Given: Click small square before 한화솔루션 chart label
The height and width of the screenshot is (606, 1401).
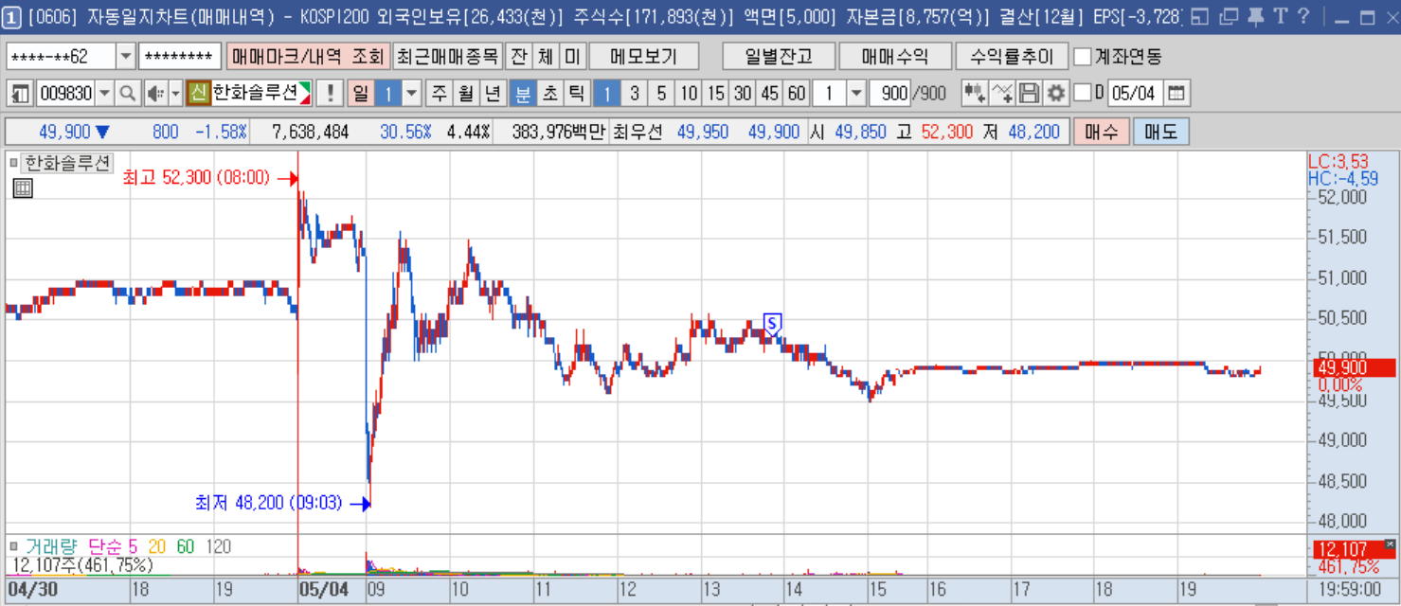Looking at the screenshot, I should coord(13,163).
